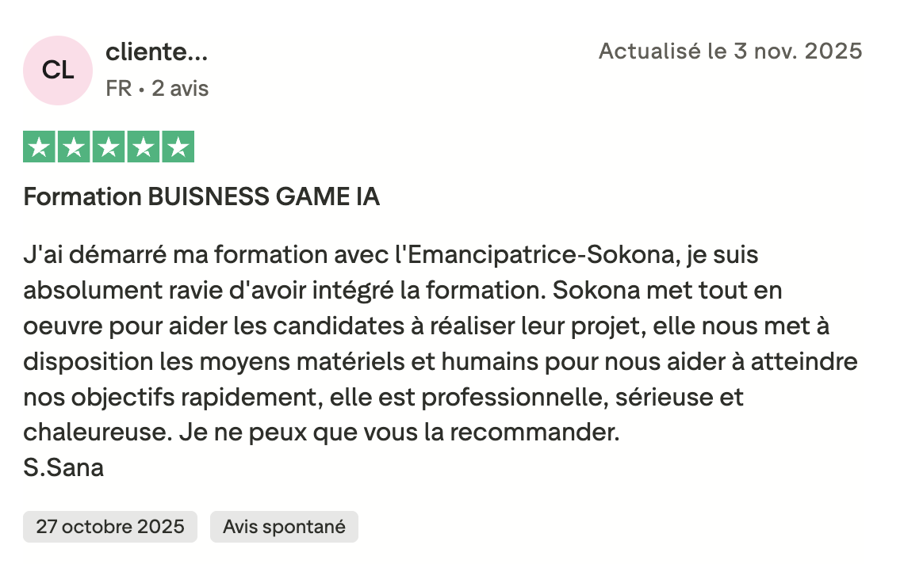Image resolution: width=904 pixels, height=564 pixels.
Task: Click the FR country code
Action: pos(118,89)
